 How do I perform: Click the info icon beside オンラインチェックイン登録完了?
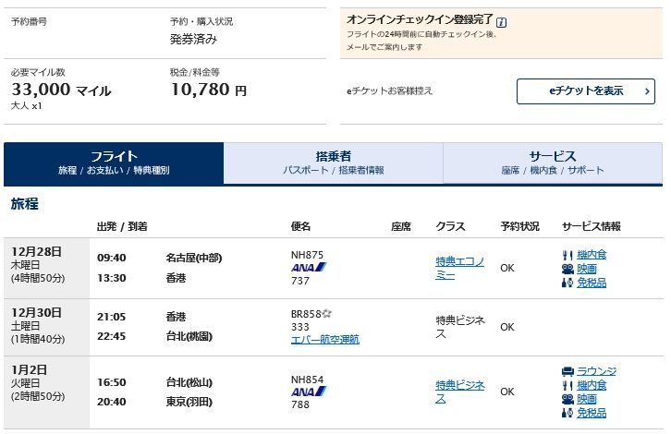tap(502, 20)
